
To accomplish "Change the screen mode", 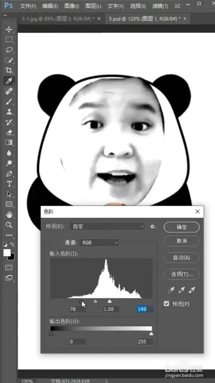I will (9, 278).
